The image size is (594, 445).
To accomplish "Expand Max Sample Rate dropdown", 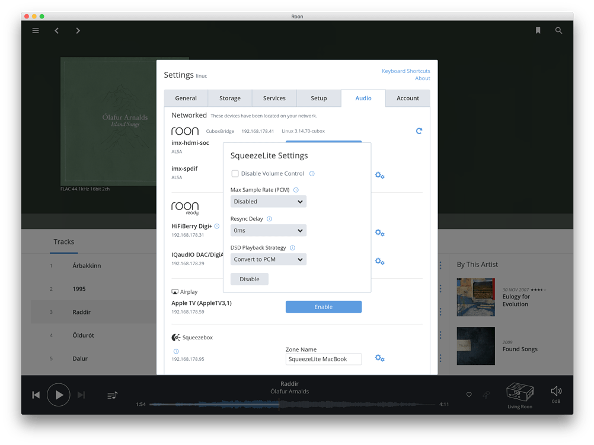I will [269, 202].
